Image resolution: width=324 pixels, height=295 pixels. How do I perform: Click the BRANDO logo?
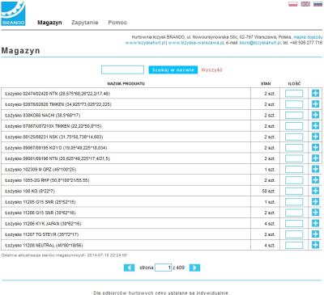[x=13, y=14]
